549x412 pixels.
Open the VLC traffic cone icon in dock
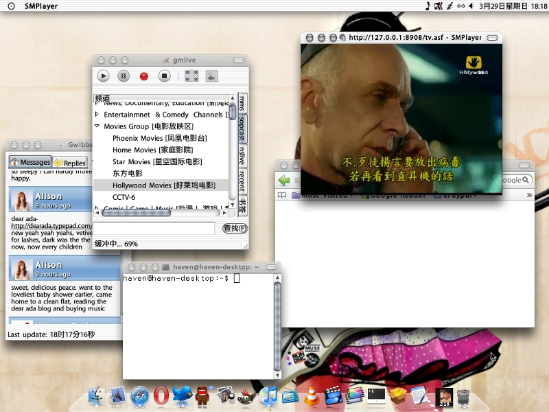tap(311, 396)
